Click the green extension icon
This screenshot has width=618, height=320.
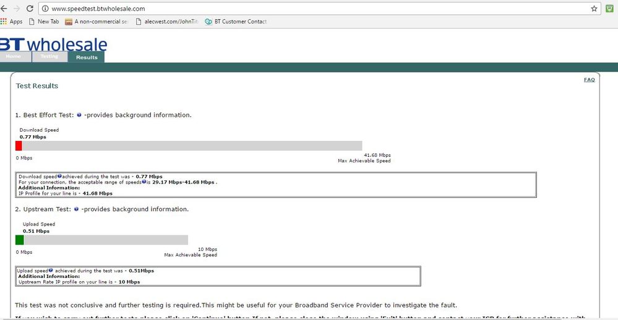609,8
